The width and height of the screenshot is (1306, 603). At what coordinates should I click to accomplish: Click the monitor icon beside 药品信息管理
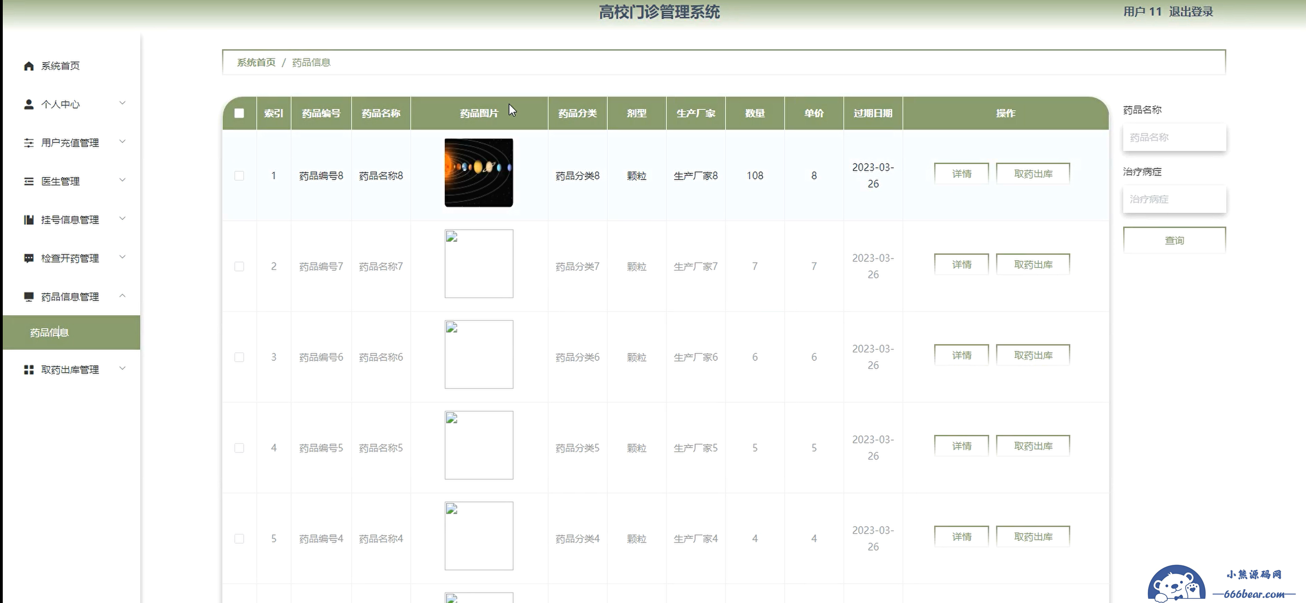pos(29,297)
